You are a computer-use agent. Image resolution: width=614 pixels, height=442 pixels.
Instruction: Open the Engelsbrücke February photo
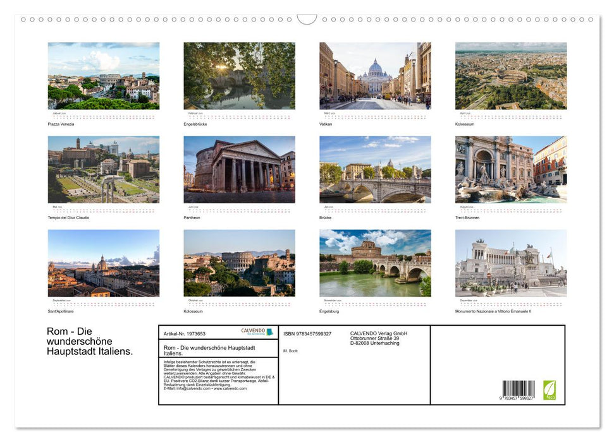[x=239, y=75]
